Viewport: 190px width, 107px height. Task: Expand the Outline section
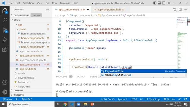[x=18, y=90]
